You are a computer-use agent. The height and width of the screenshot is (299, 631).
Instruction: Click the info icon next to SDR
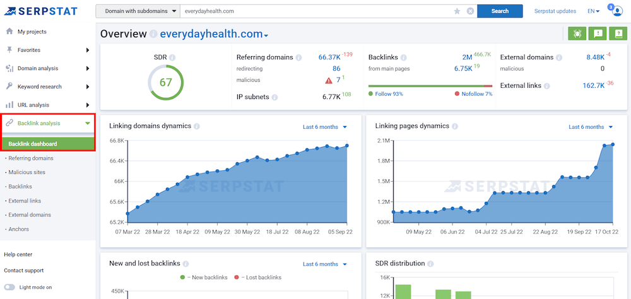click(x=172, y=57)
